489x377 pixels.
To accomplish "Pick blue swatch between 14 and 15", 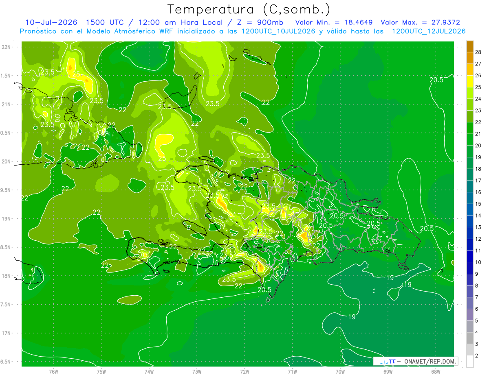I will pyautogui.click(x=470, y=210).
